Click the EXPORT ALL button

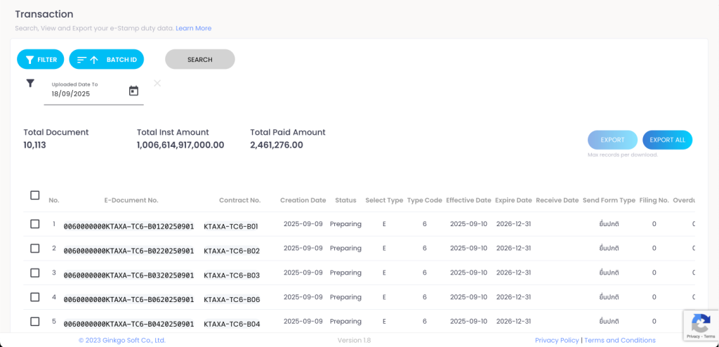tap(667, 140)
